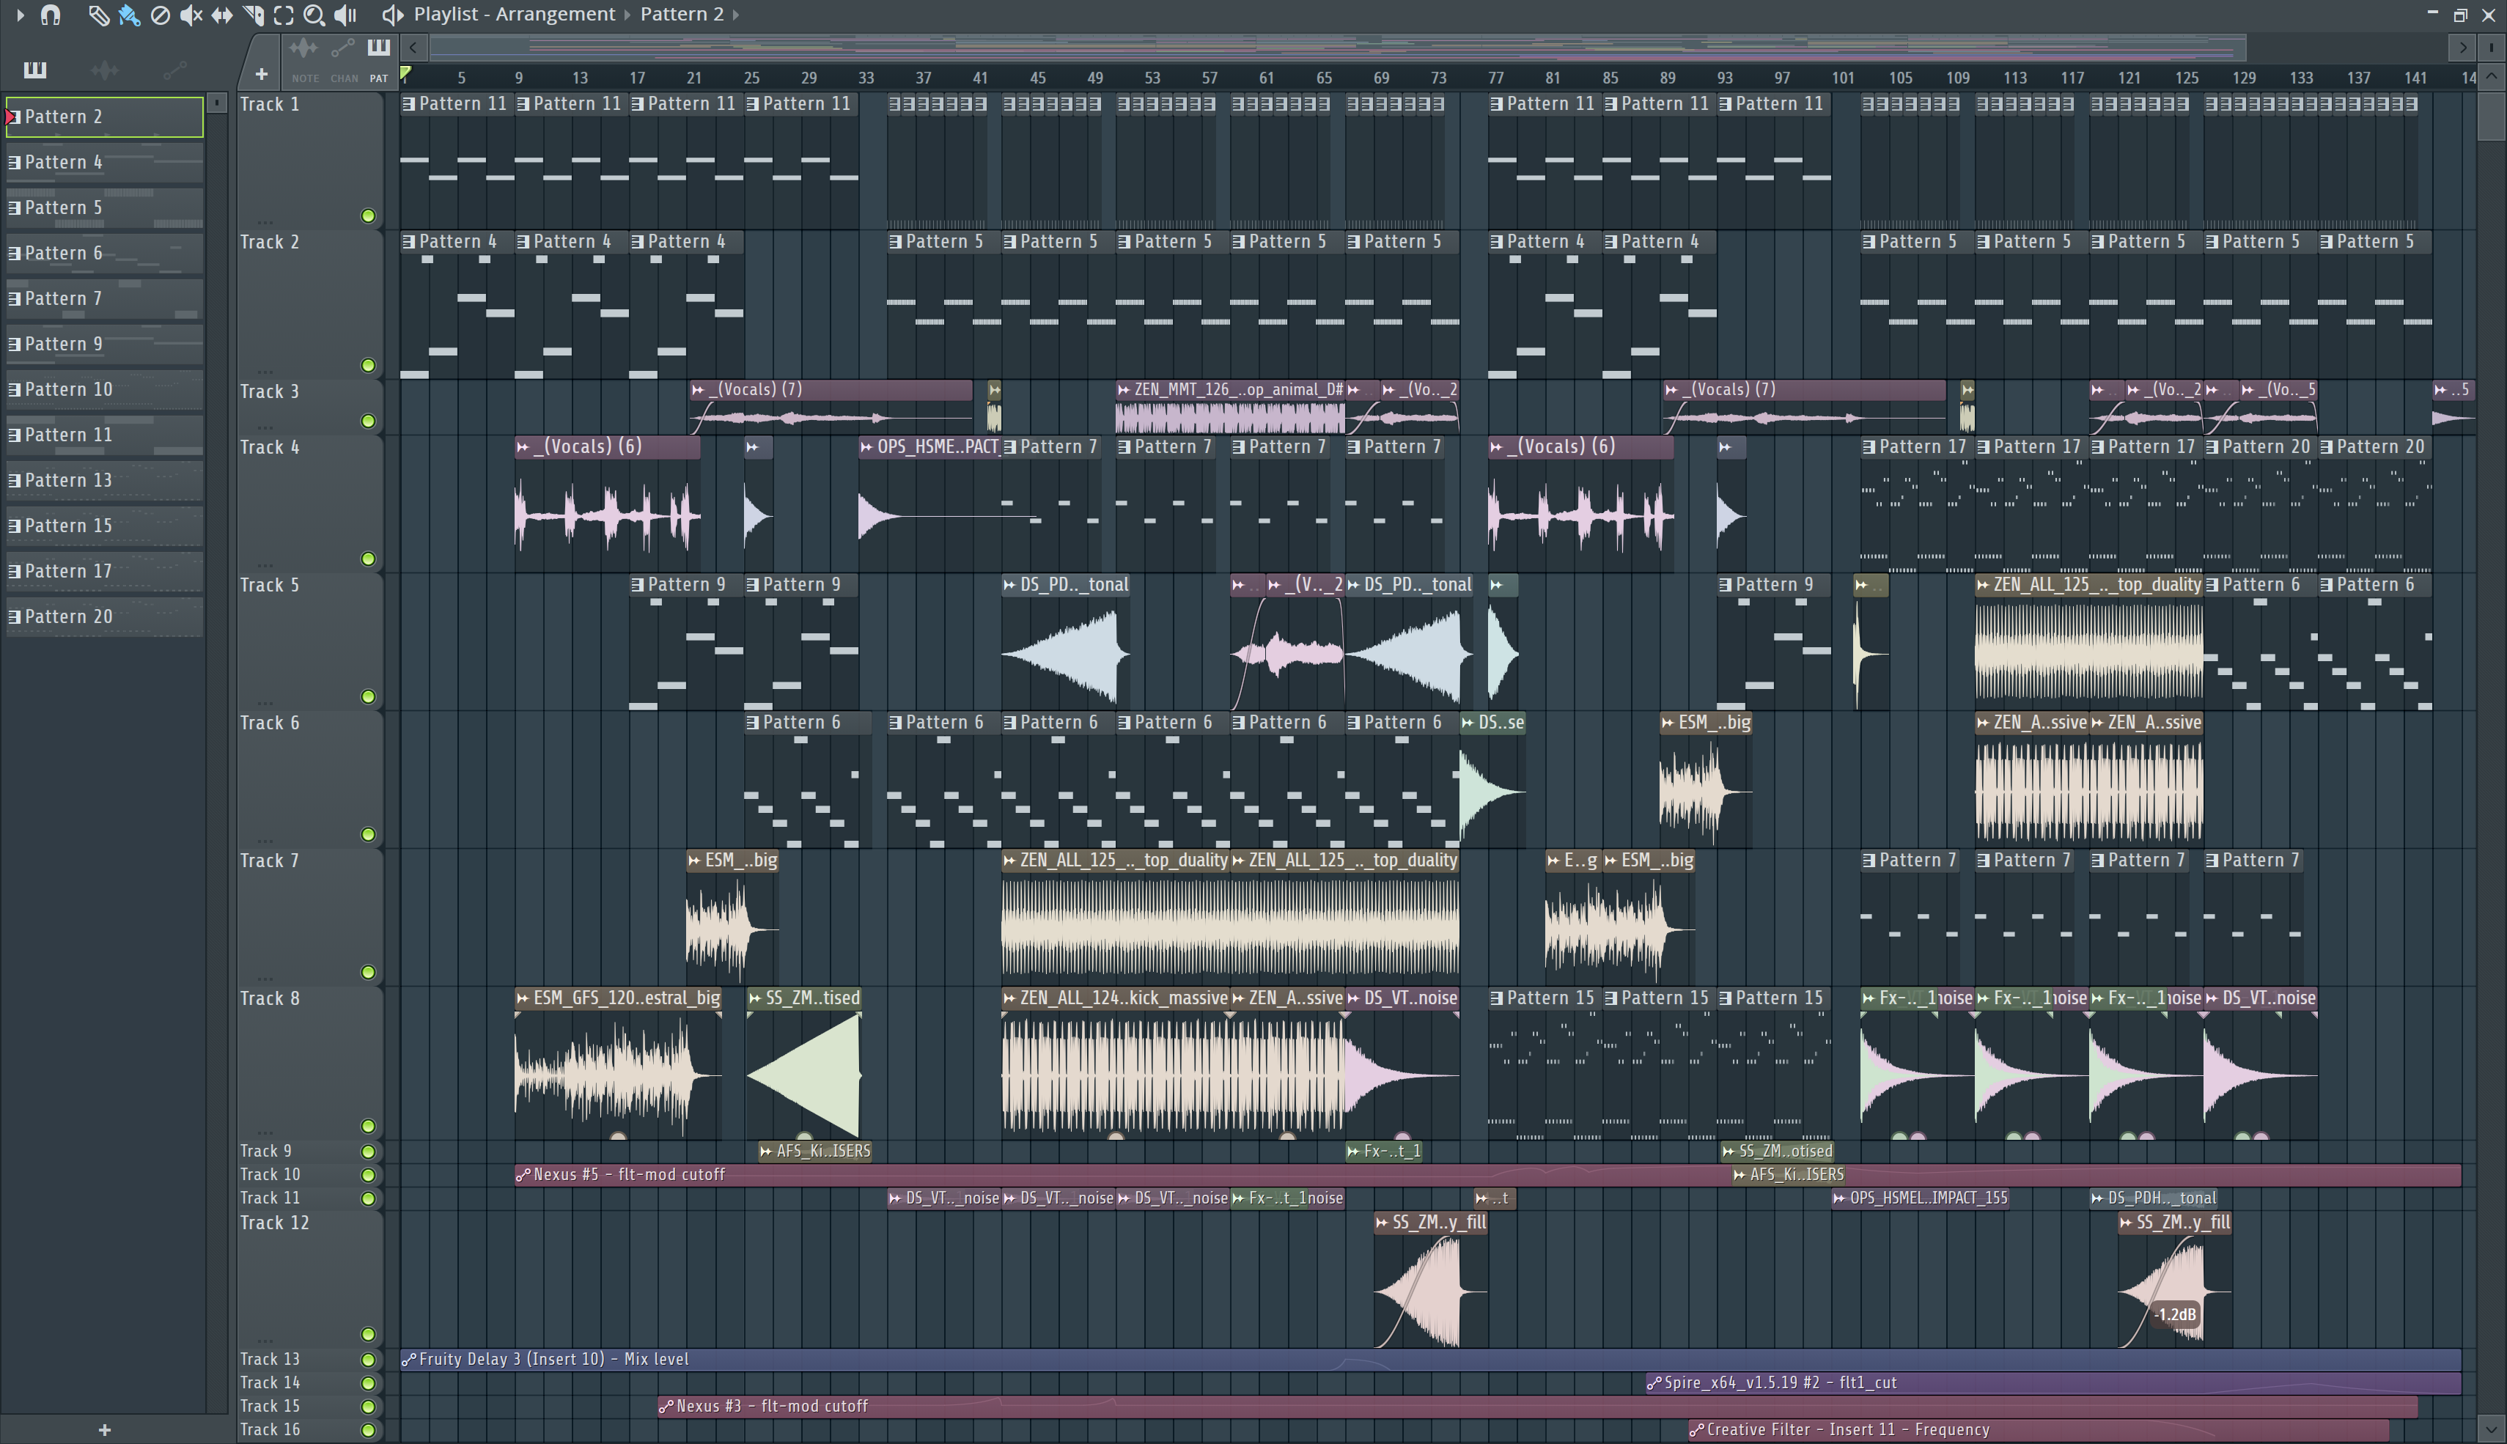Show pattern clips in picker panel
2507x1444 pixels.
pos(34,70)
